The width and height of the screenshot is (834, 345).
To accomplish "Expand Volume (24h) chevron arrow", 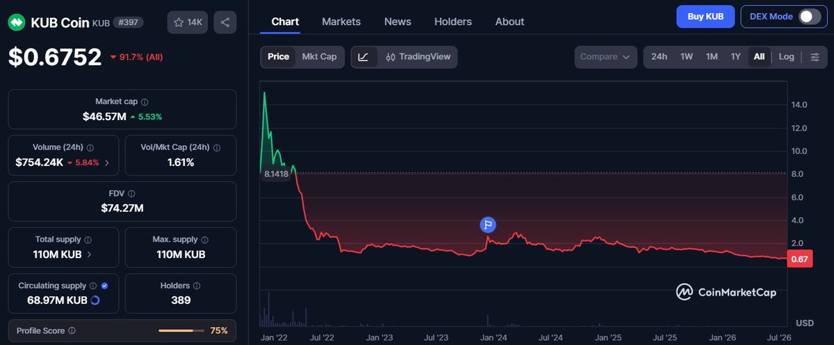I will tap(106, 162).
